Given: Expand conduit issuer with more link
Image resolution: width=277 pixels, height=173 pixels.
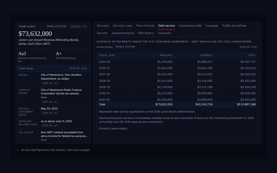Looking at the screenshot, I should pos(44,97).
